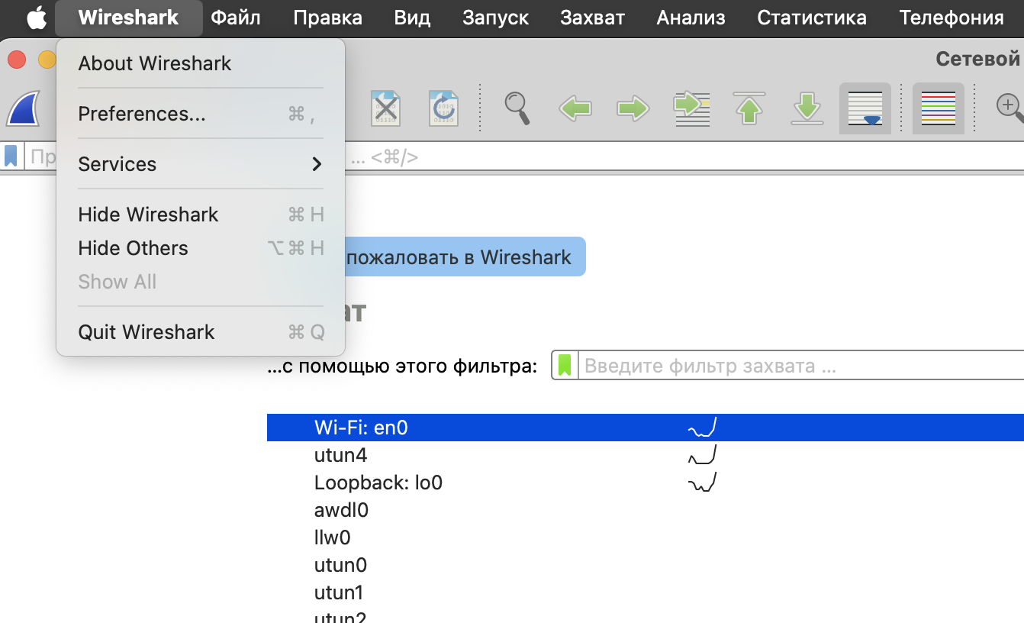
Task: Quit Wireshark from the menu
Action: tap(145, 331)
